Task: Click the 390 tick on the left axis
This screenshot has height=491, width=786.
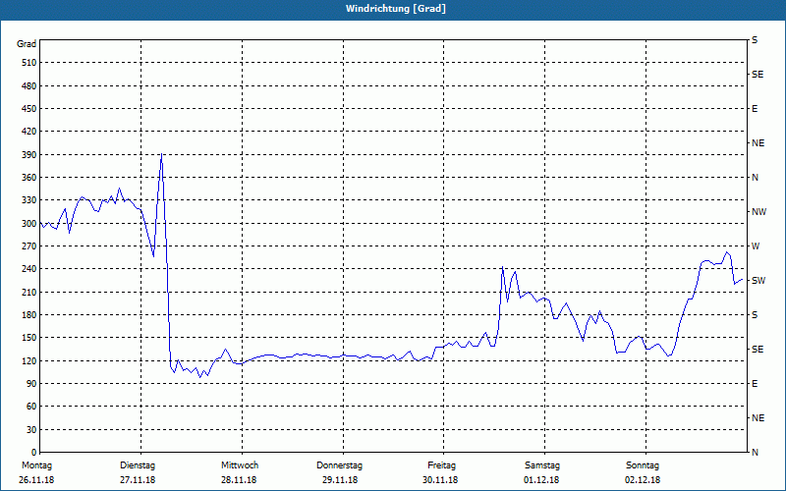Action: coord(28,154)
